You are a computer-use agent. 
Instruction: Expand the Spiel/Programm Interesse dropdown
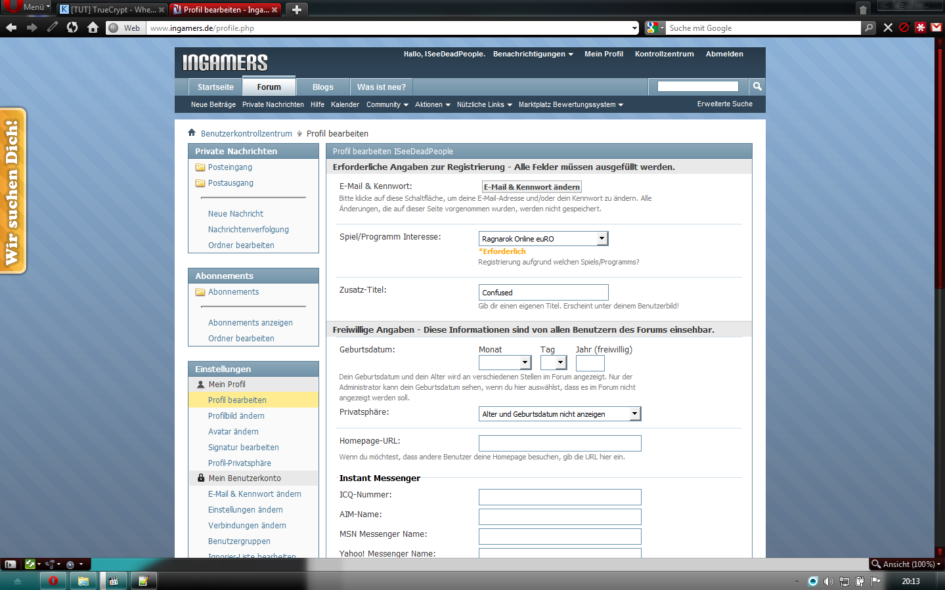tap(602, 239)
